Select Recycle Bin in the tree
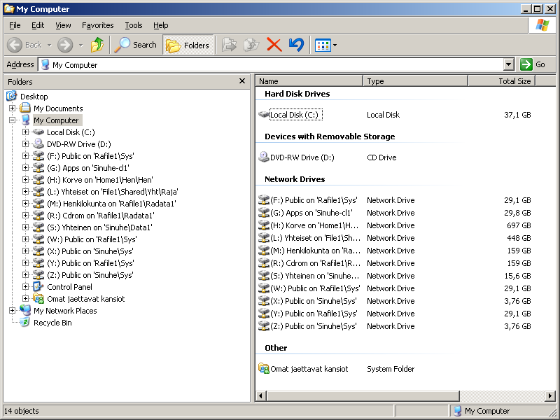Image resolution: width=560 pixels, height=420 pixels. coord(52,323)
